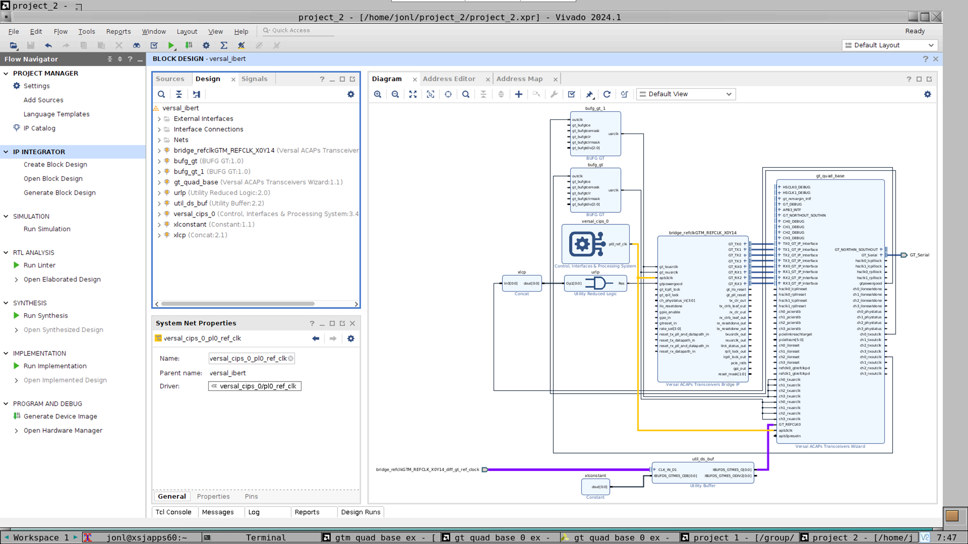The height and width of the screenshot is (544, 968).
Task: Open the Default View dropdown
Action: 686,94
